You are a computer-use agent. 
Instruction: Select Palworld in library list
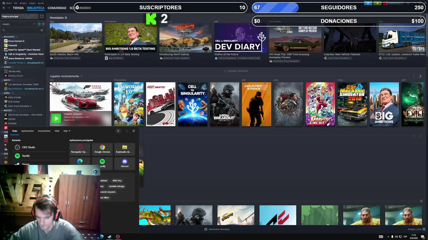[x=13, y=45]
